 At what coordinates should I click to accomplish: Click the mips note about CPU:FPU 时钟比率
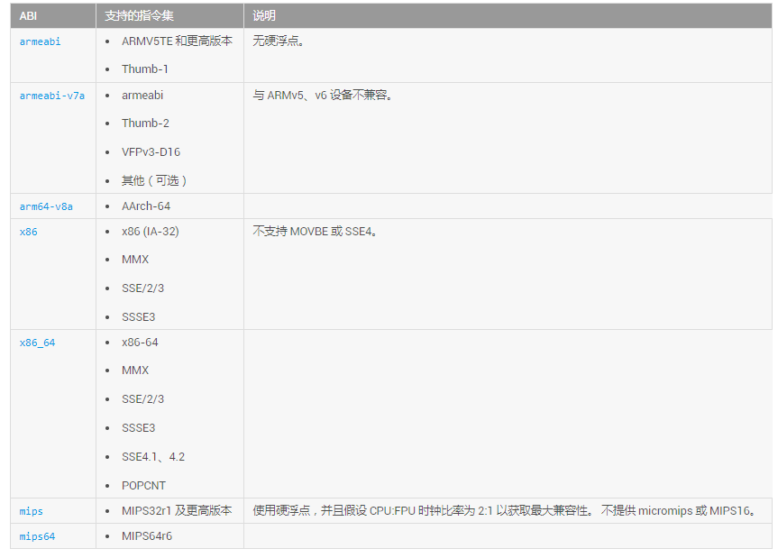point(505,510)
